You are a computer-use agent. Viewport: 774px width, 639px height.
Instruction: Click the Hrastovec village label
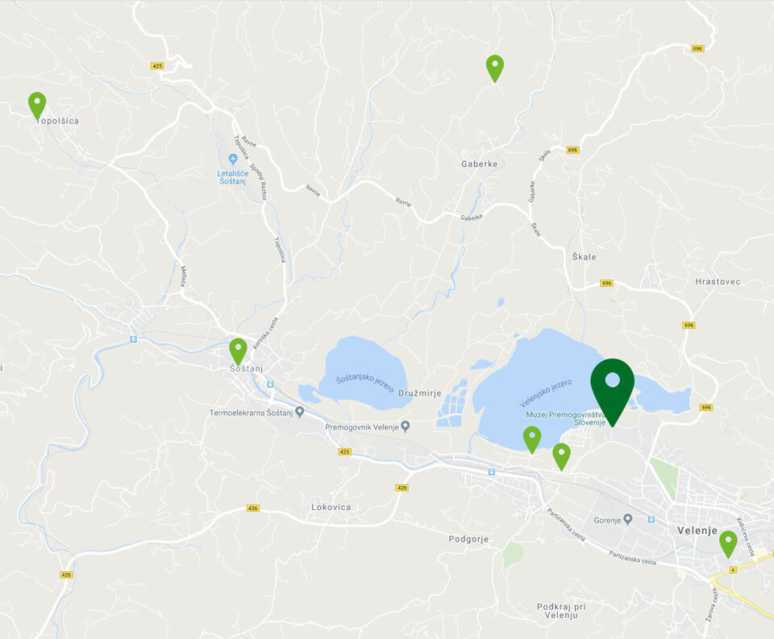(718, 282)
